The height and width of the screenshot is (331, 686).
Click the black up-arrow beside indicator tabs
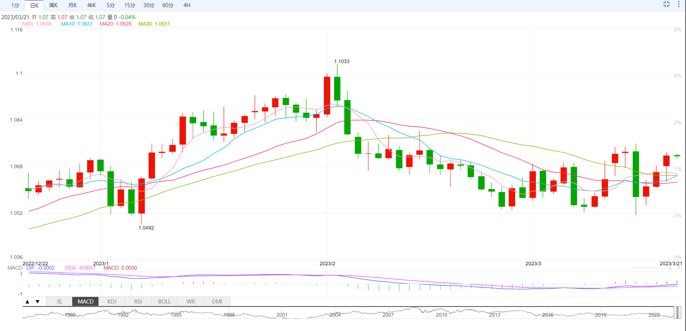click(27, 302)
